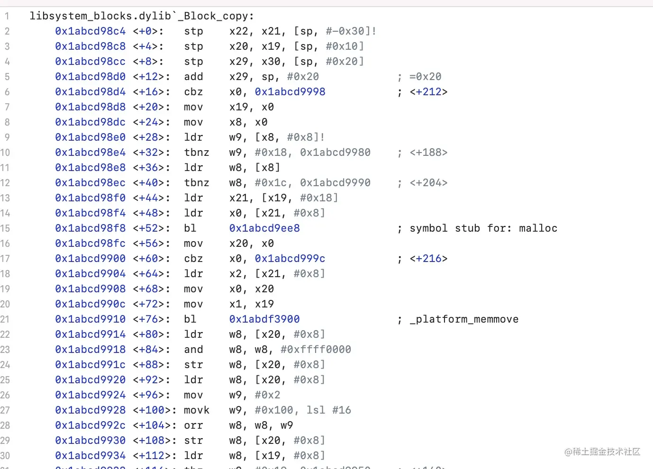Click the 稀土掘金技术社区 watermark link

pos(602,452)
